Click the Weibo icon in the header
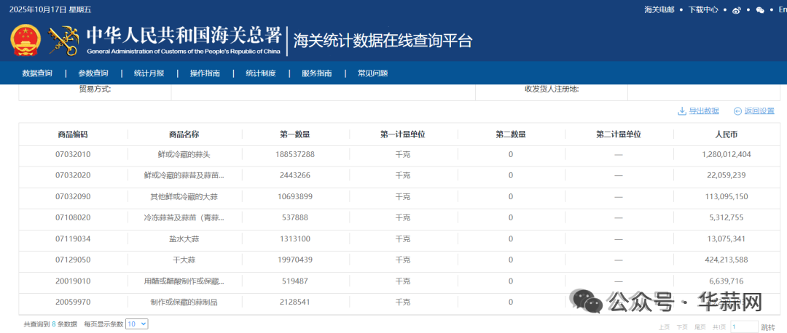Viewport: 787px width, 333px height. click(737, 10)
